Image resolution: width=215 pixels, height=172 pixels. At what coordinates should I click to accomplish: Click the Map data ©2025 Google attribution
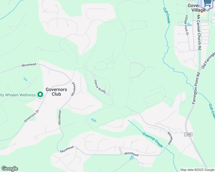tap(197, 170)
